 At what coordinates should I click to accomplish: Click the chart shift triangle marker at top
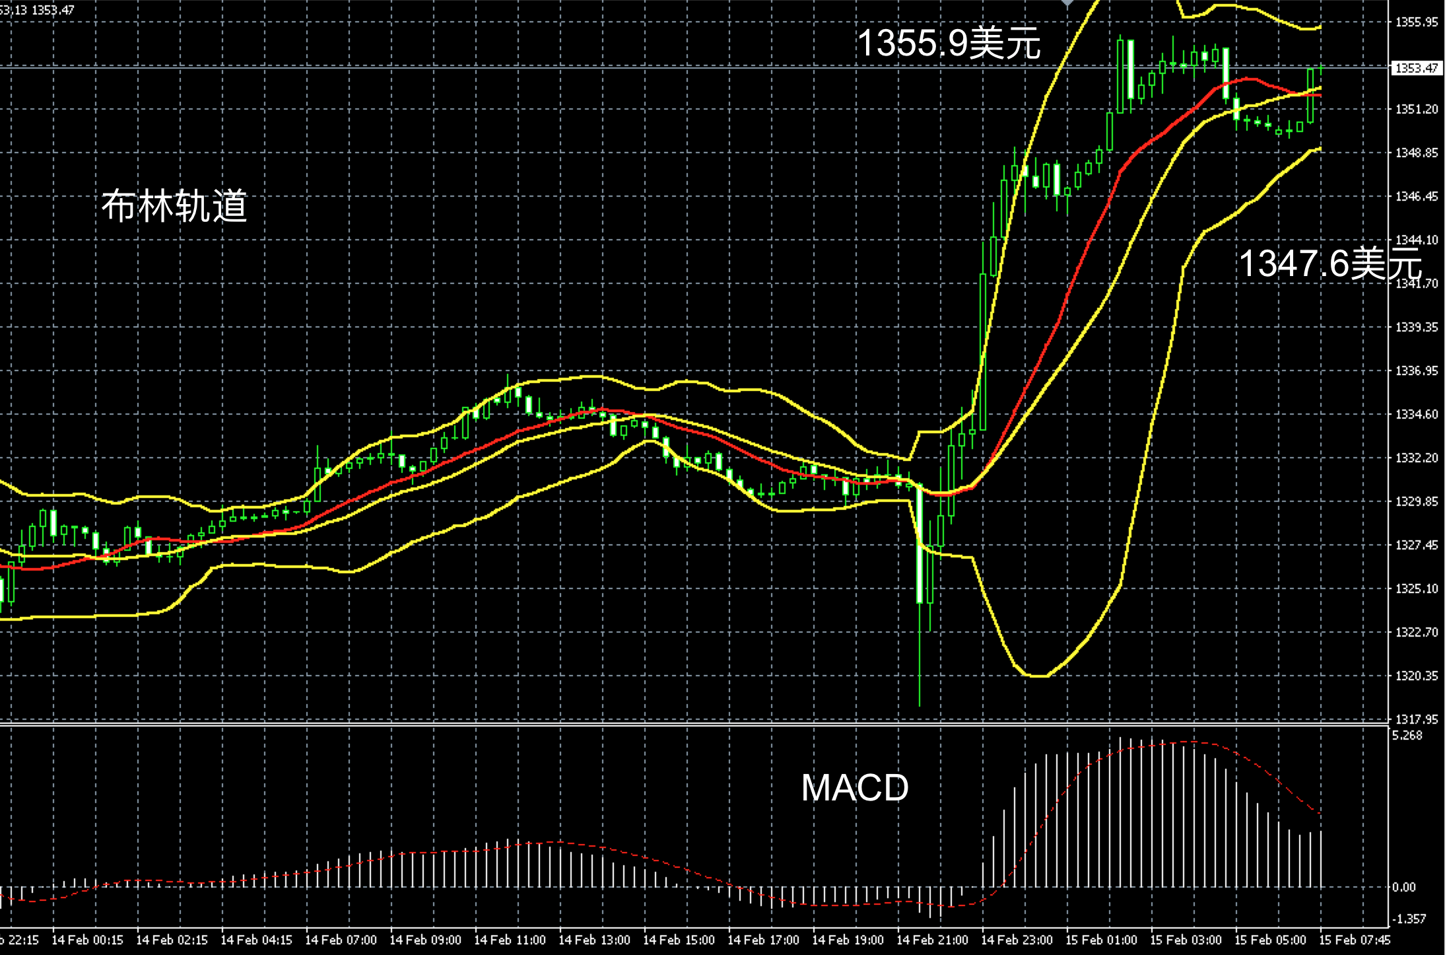1067,3
